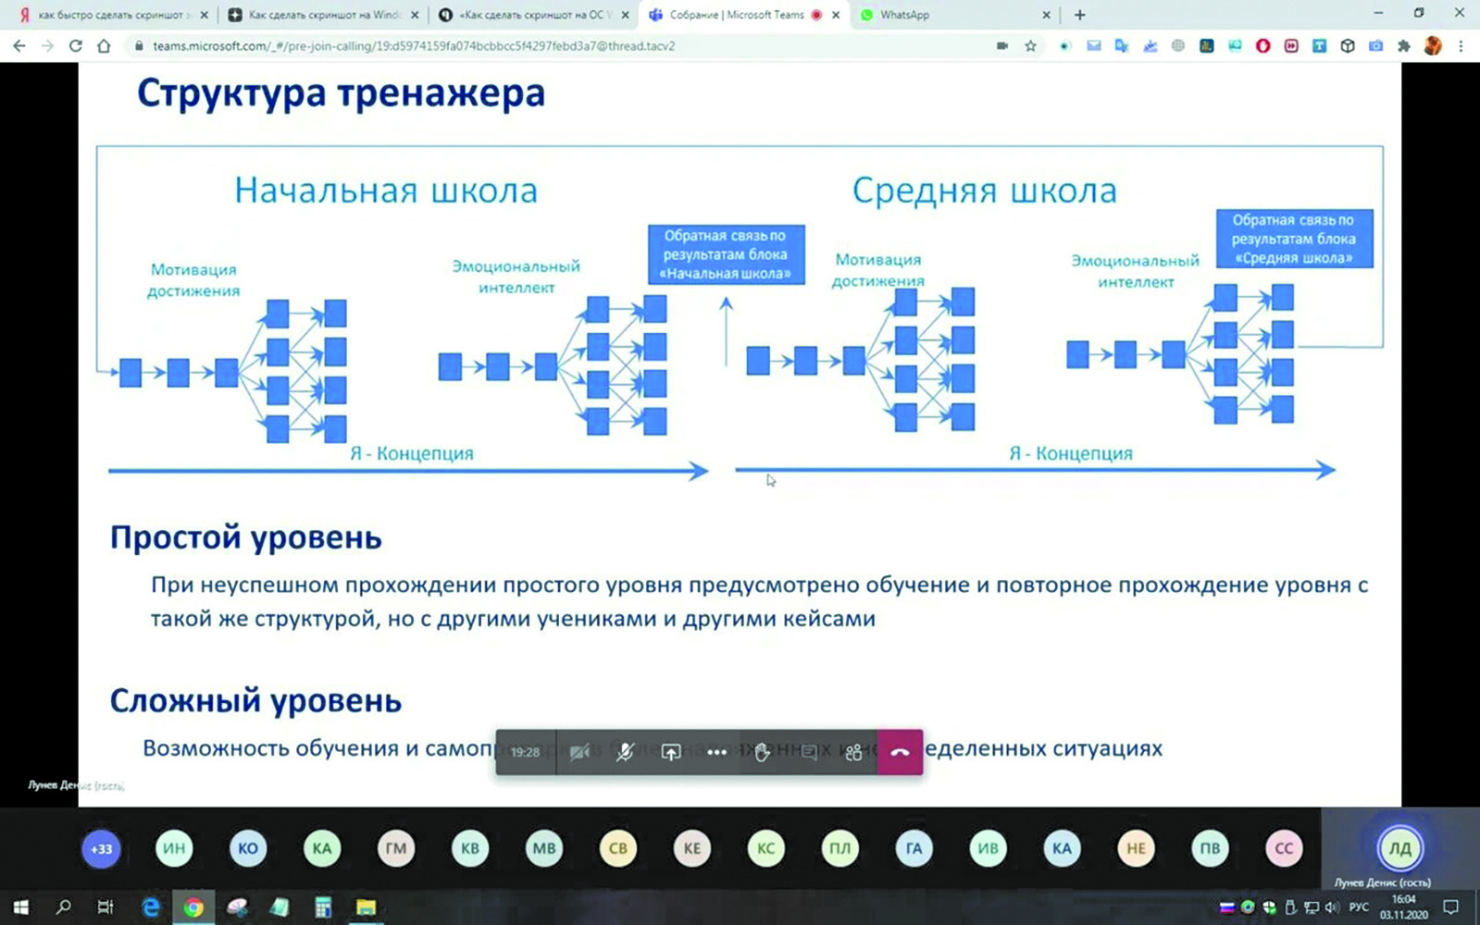The image size is (1480, 925).
Task: Select participant avatar ГМ
Action: pyautogui.click(x=396, y=848)
